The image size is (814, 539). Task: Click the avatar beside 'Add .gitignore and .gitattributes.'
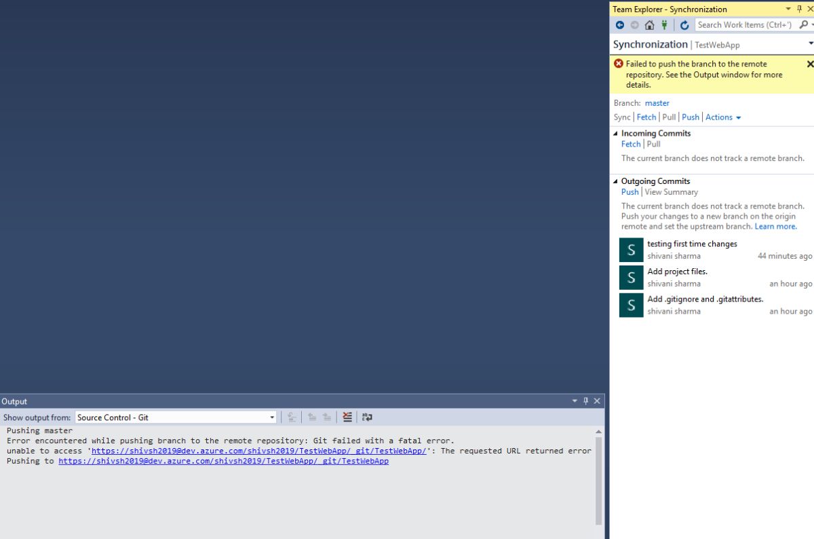[x=631, y=305]
